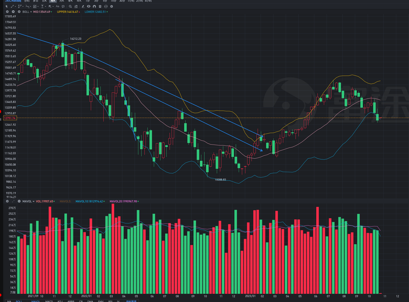Image resolution: width=409 pixels, height=302 pixels.
Task: Click the 2023/01 date axis label
Action: (250, 296)
